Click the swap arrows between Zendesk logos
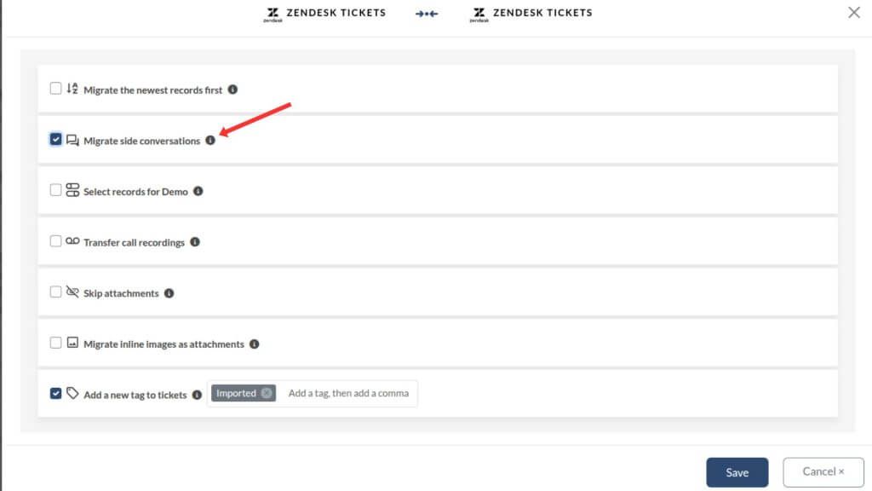Viewport: 872px width, 491px height. click(x=427, y=14)
